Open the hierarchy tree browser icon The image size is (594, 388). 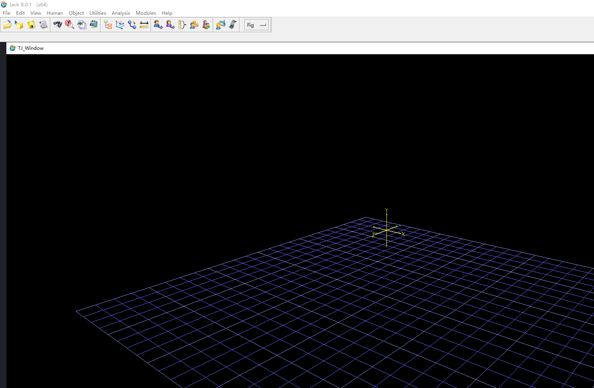[x=108, y=25]
